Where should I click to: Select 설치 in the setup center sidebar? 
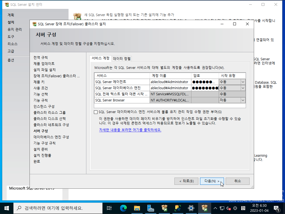(x=11, y=22)
